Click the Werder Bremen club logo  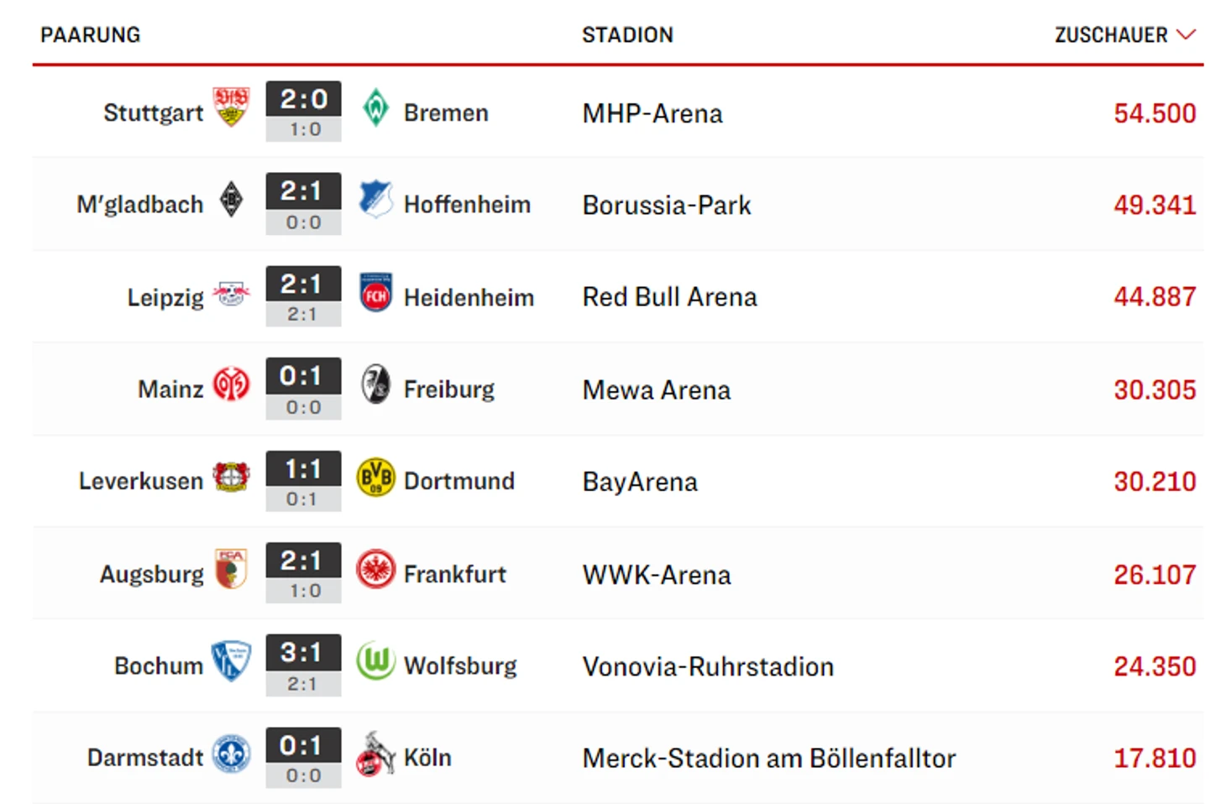pos(375,108)
